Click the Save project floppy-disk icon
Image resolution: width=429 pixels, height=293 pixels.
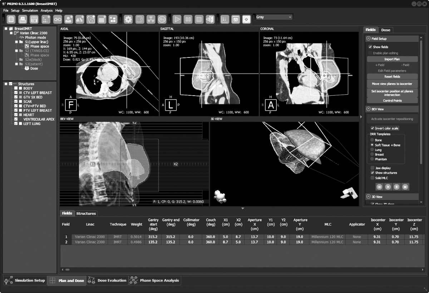(34, 19)
